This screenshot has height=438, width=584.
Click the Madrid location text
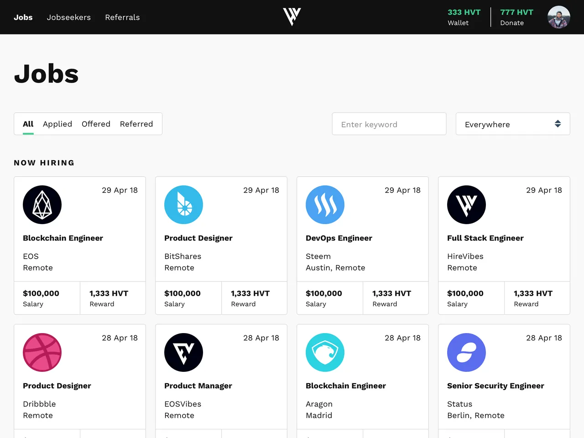click(319, 416)
